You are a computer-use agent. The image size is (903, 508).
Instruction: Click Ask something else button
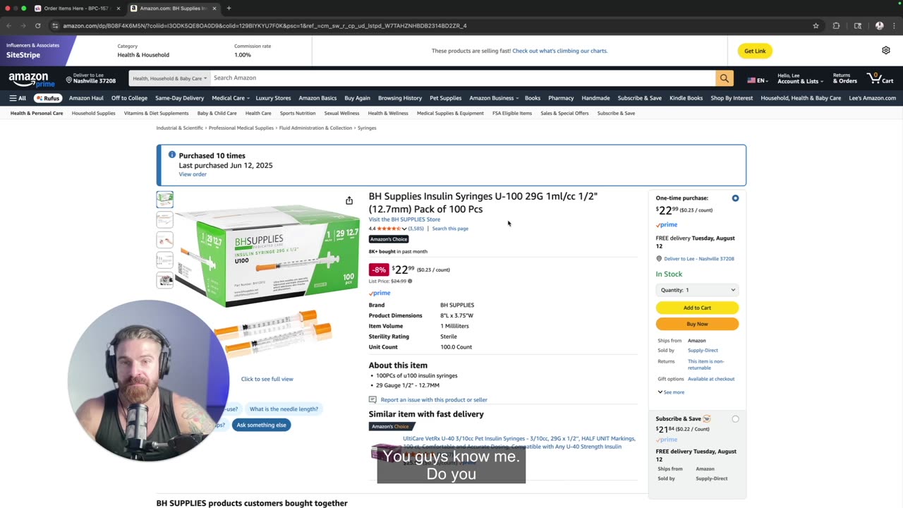click(261, 425)
